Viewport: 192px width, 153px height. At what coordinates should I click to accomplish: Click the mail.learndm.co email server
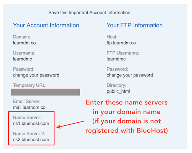(x=29, y=108)
